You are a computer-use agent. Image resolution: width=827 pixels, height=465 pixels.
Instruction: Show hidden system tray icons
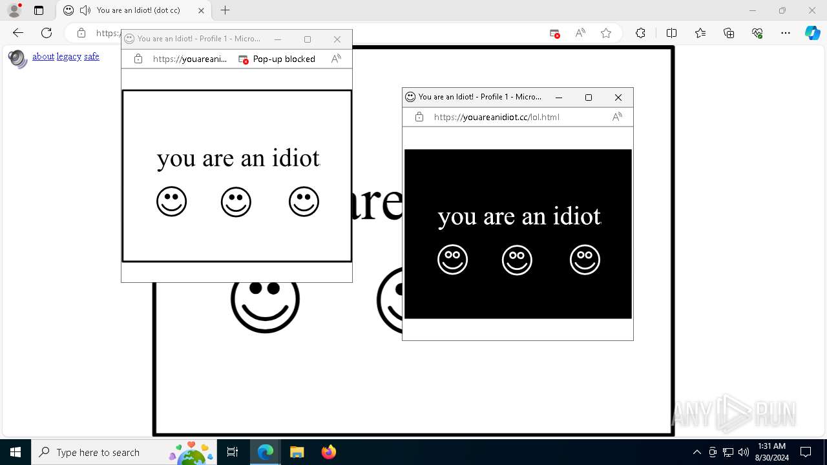pos(696,452)
